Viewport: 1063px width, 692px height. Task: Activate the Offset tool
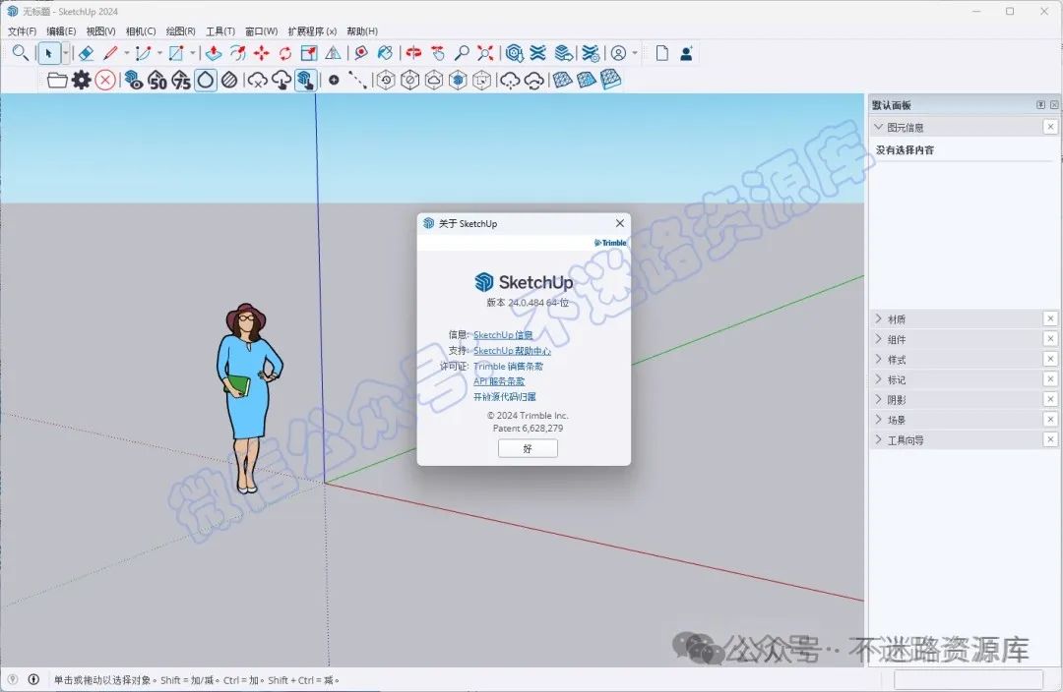click(238, 53)
